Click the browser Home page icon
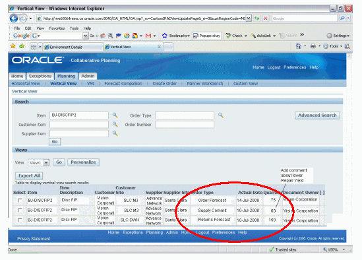Viewport: 362px width, 260px height. point(299,46)
